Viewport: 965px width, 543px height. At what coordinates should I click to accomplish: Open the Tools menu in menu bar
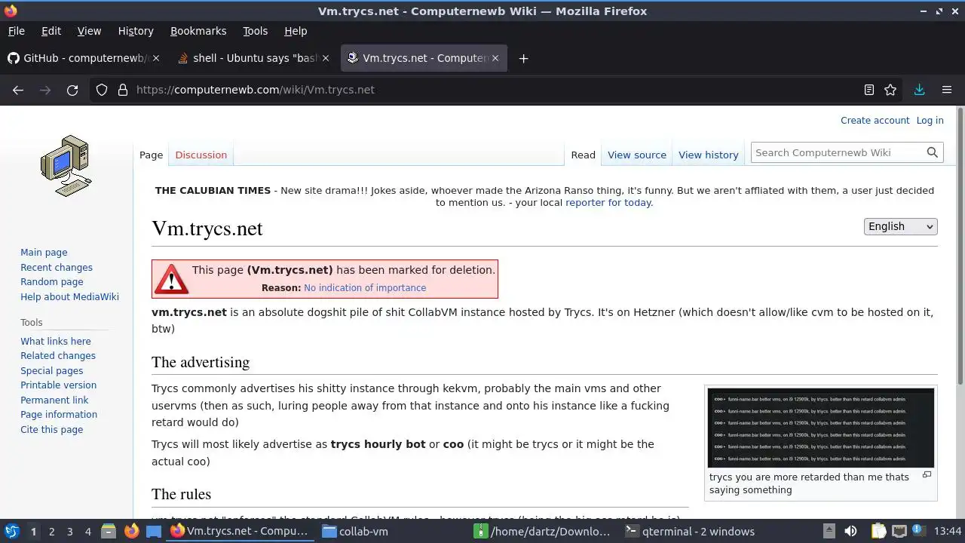tap(255, 31)
